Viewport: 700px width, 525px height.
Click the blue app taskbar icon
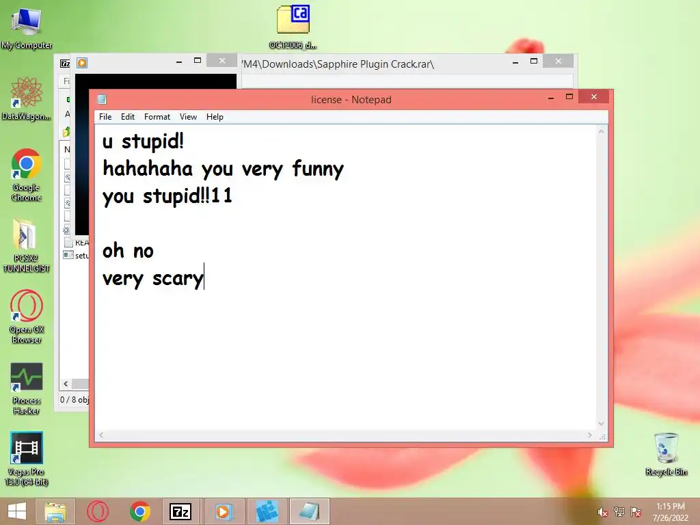[267, 511]
